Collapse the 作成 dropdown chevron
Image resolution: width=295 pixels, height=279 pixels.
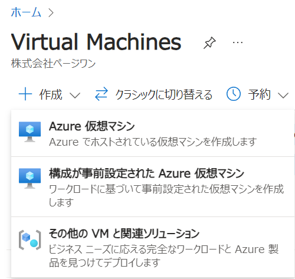point(75,96)
